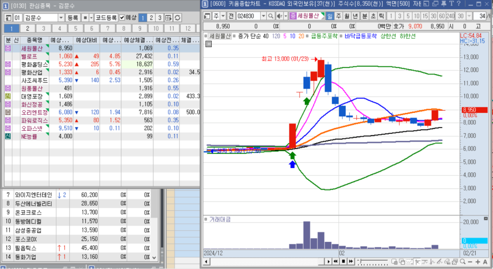The width and height of the screenshot is (493, 269).
Task: Click the watchlist window menu icon beside 01
Action: click(x=9, y=18)
